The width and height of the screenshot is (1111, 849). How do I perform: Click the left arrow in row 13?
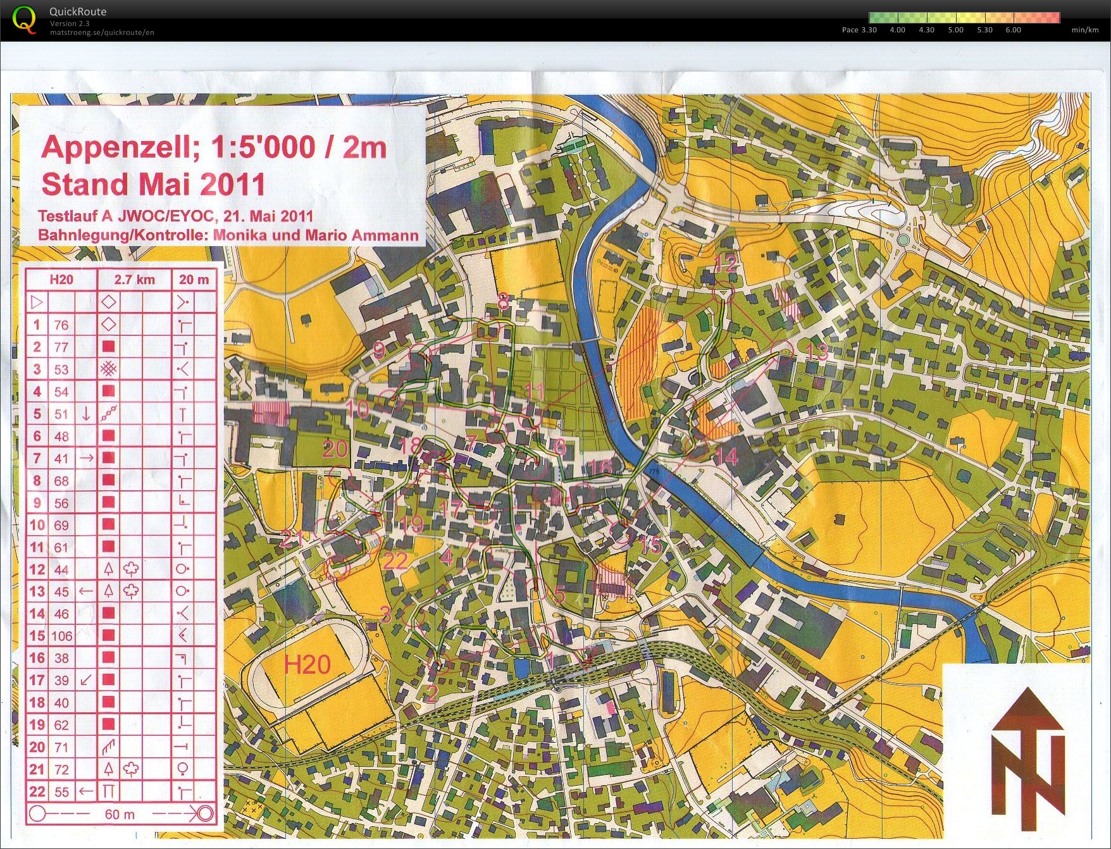tap(86, 592)
